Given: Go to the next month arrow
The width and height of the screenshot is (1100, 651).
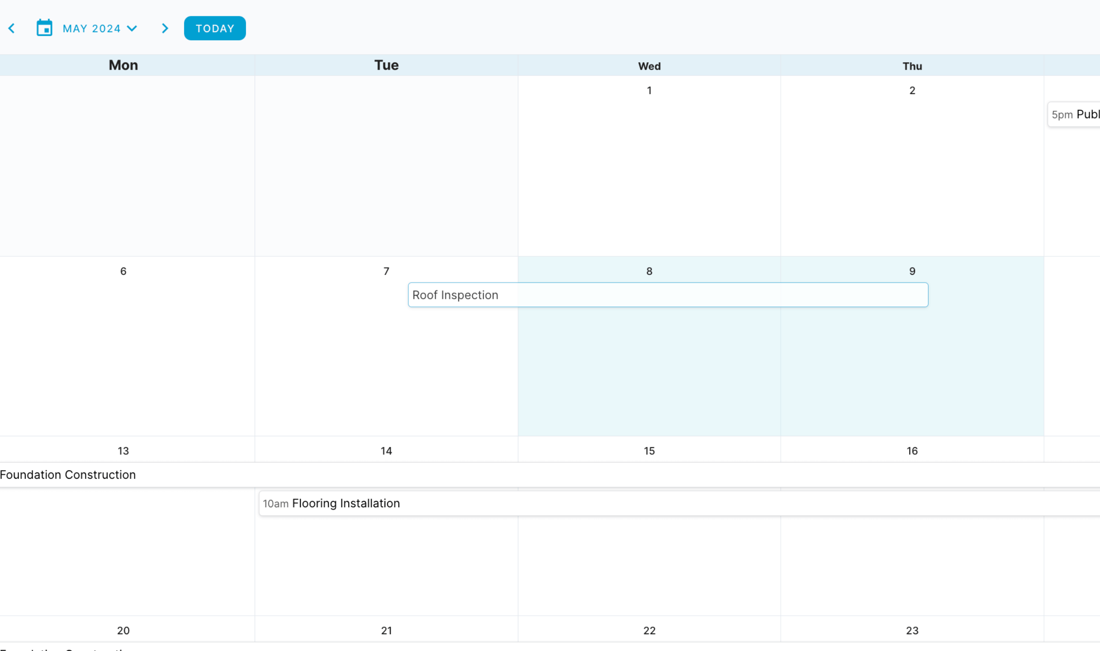Looking at the screenshot, I should click(165, 28).
